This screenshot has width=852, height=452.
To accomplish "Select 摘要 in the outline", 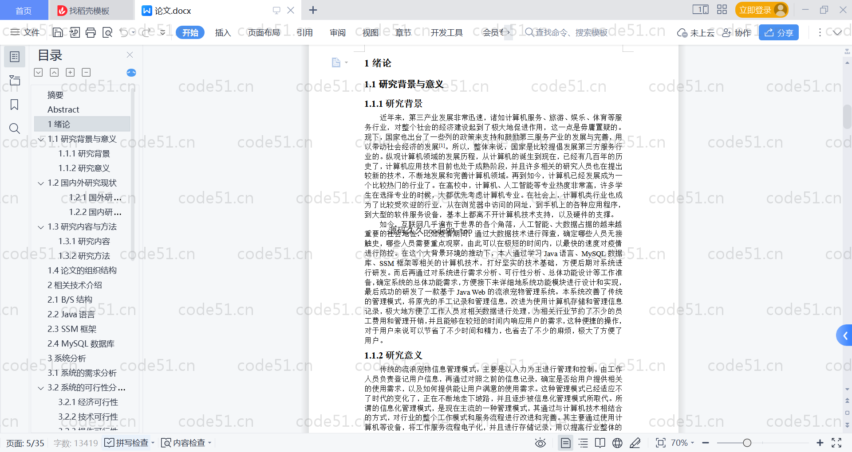I will [55, 95].
